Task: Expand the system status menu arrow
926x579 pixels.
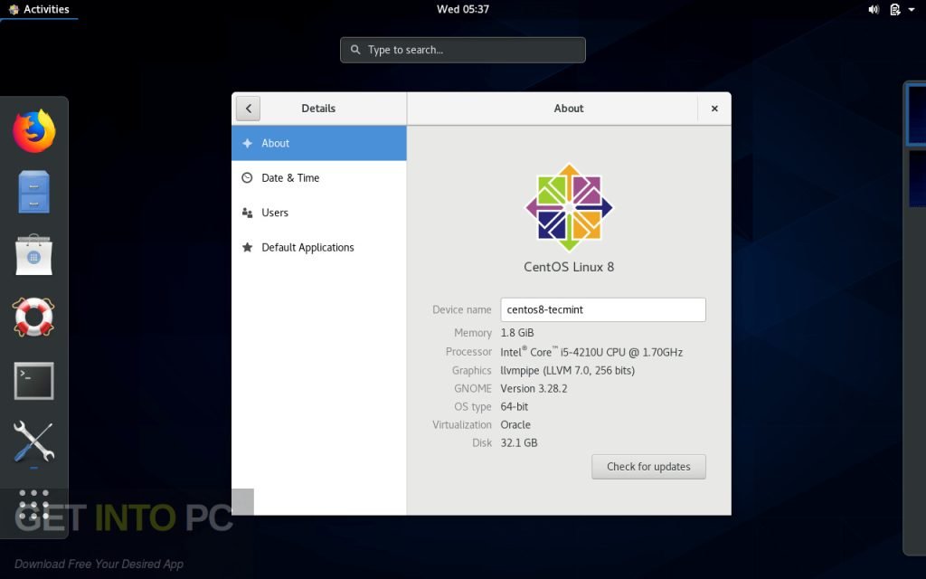Action: tap(912, 9)
